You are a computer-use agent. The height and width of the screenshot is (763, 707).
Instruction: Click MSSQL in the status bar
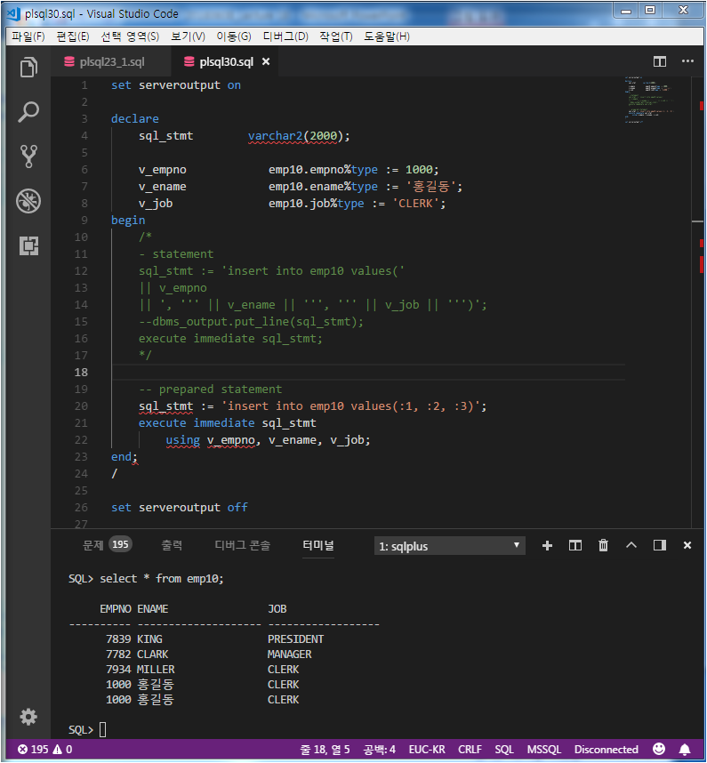point(543,750)
